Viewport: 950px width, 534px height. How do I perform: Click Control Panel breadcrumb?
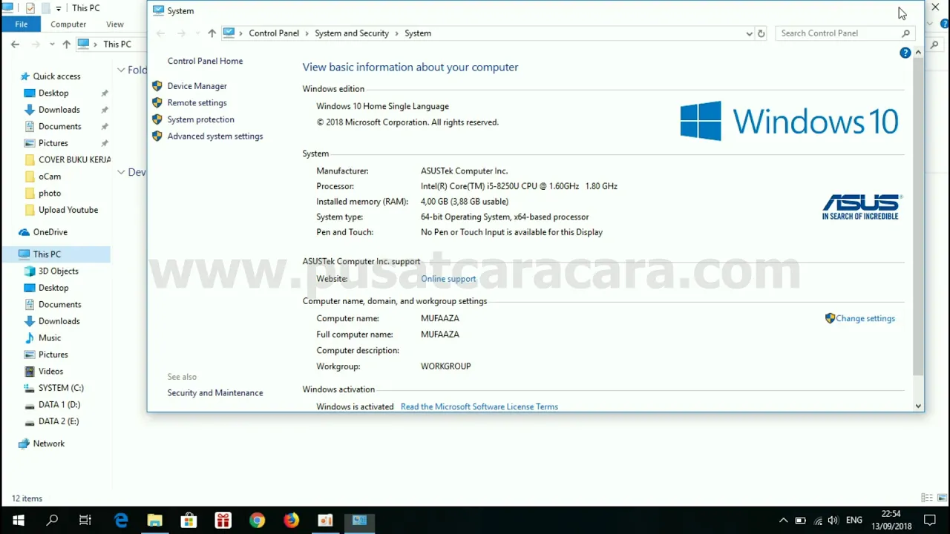274,33
